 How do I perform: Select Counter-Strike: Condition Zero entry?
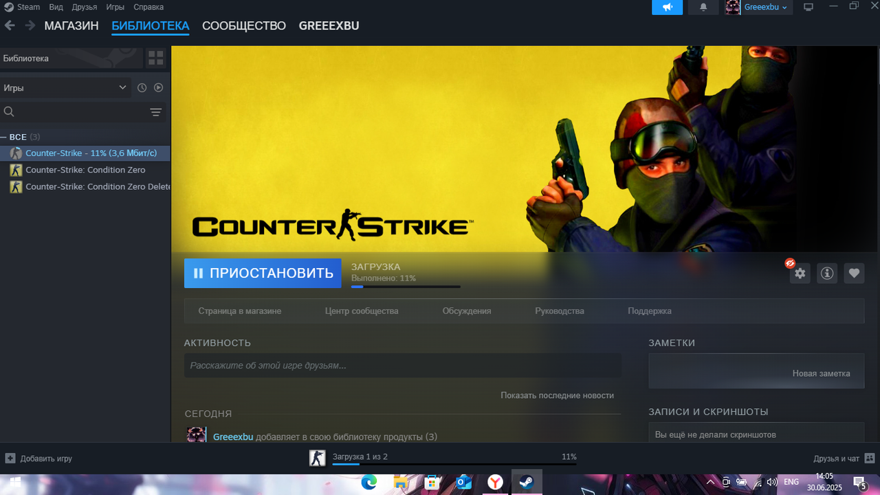(x=85, y=170)
